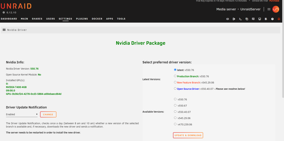Open the Shares tab
Image resolution: width=284 pixels, height=141 pixels.
click(x=37, y=19)
